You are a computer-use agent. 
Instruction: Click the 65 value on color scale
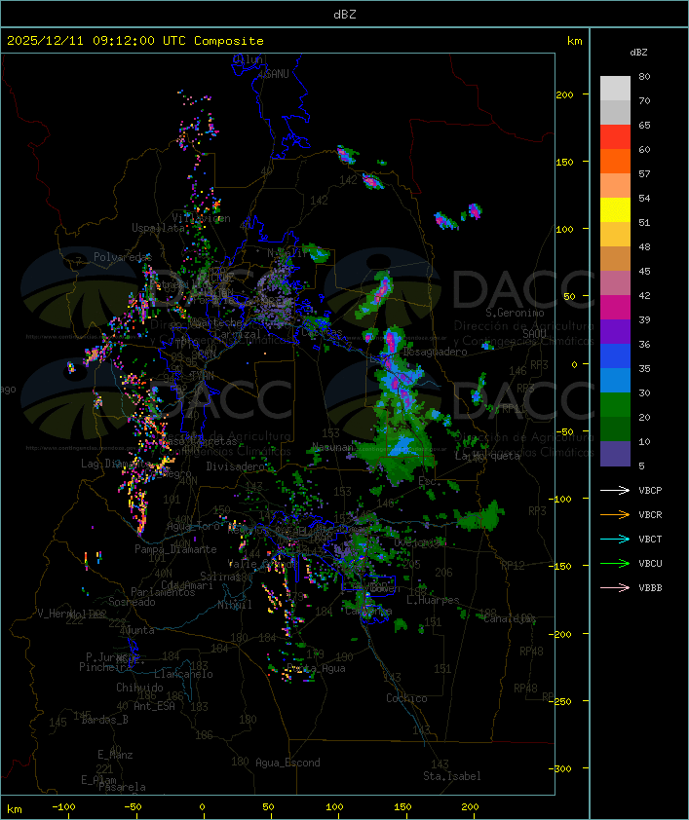coord(644,125)
